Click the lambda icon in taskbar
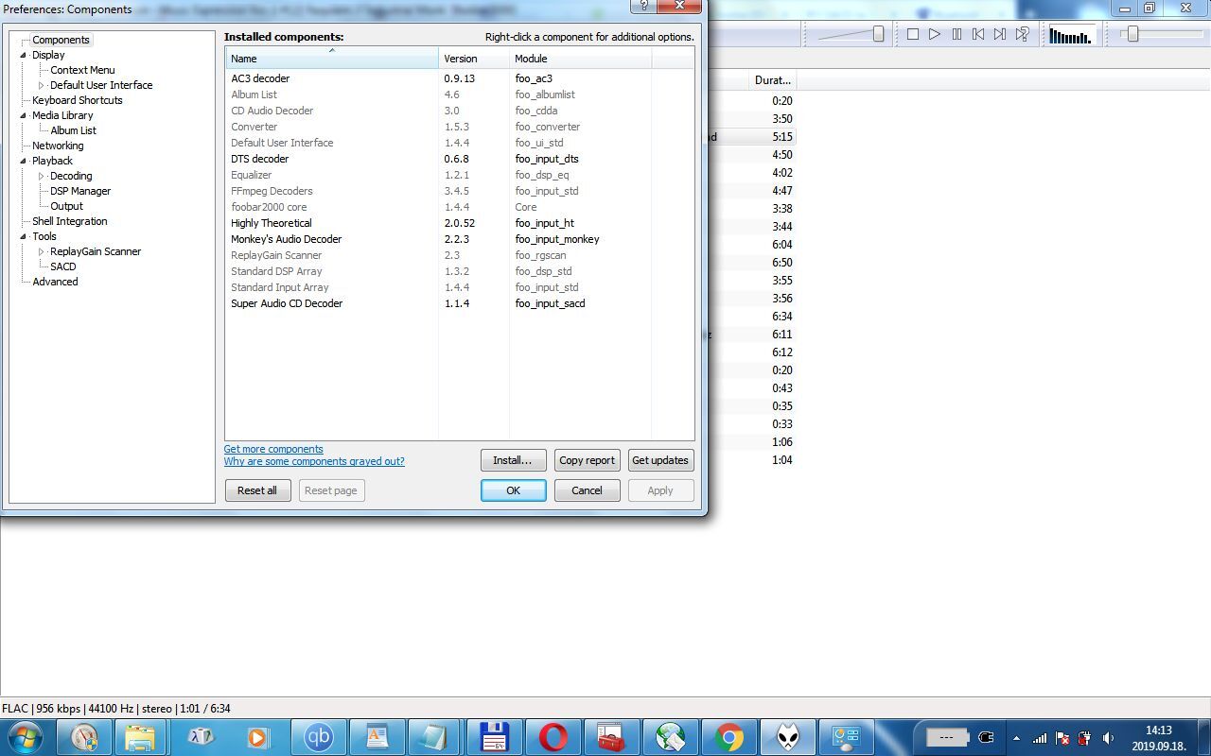Screen dimensions: 1211x756 coord(201,737)
